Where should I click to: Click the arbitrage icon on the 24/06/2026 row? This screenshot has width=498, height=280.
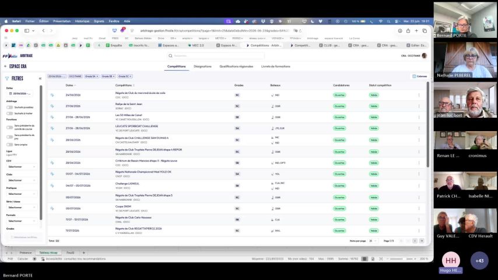point(52,95)
